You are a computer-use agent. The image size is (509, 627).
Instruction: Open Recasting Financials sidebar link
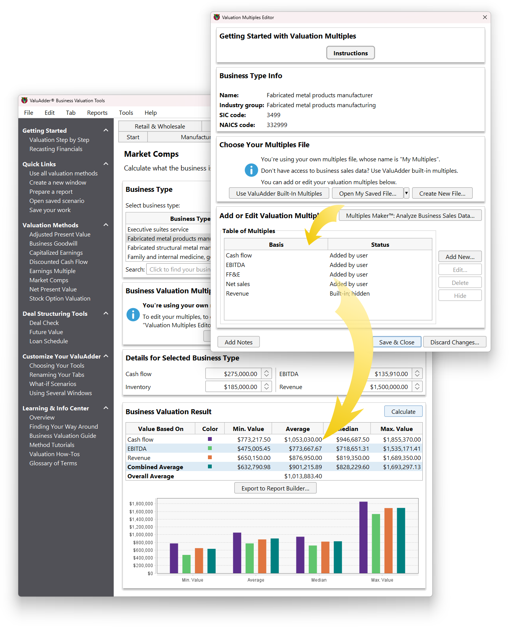click(56, 149)
